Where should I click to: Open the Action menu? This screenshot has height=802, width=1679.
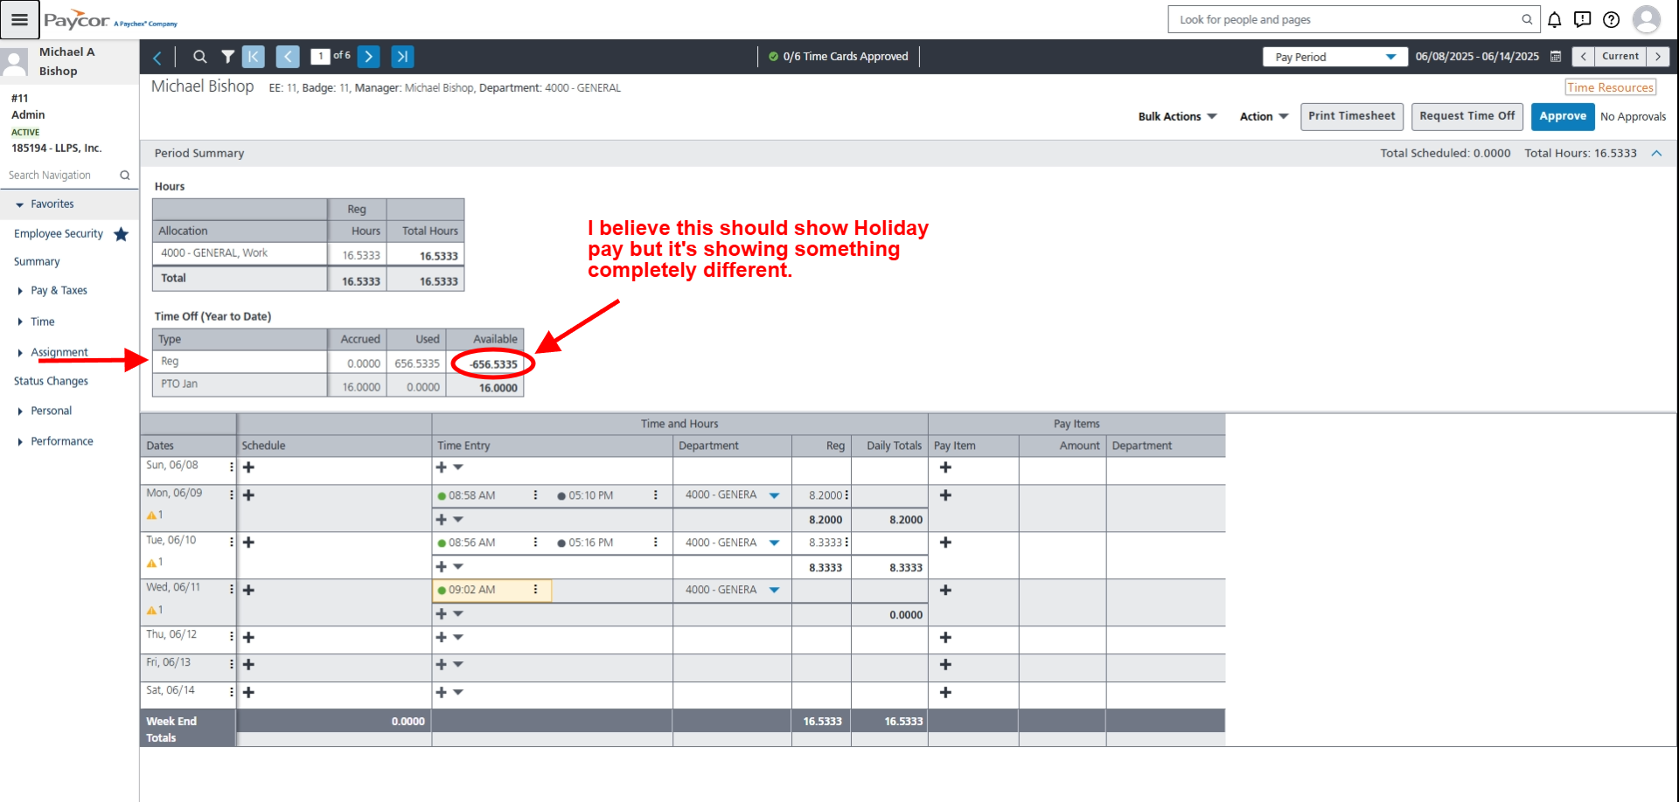[x=1264, y=117]
